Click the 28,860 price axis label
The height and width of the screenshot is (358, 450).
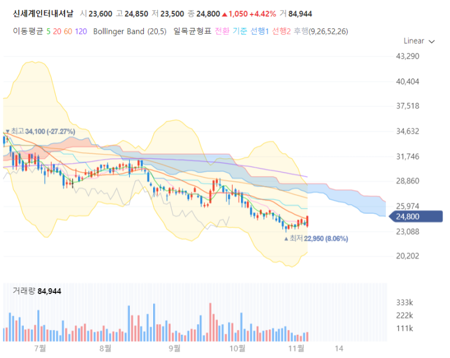[408, 181]
